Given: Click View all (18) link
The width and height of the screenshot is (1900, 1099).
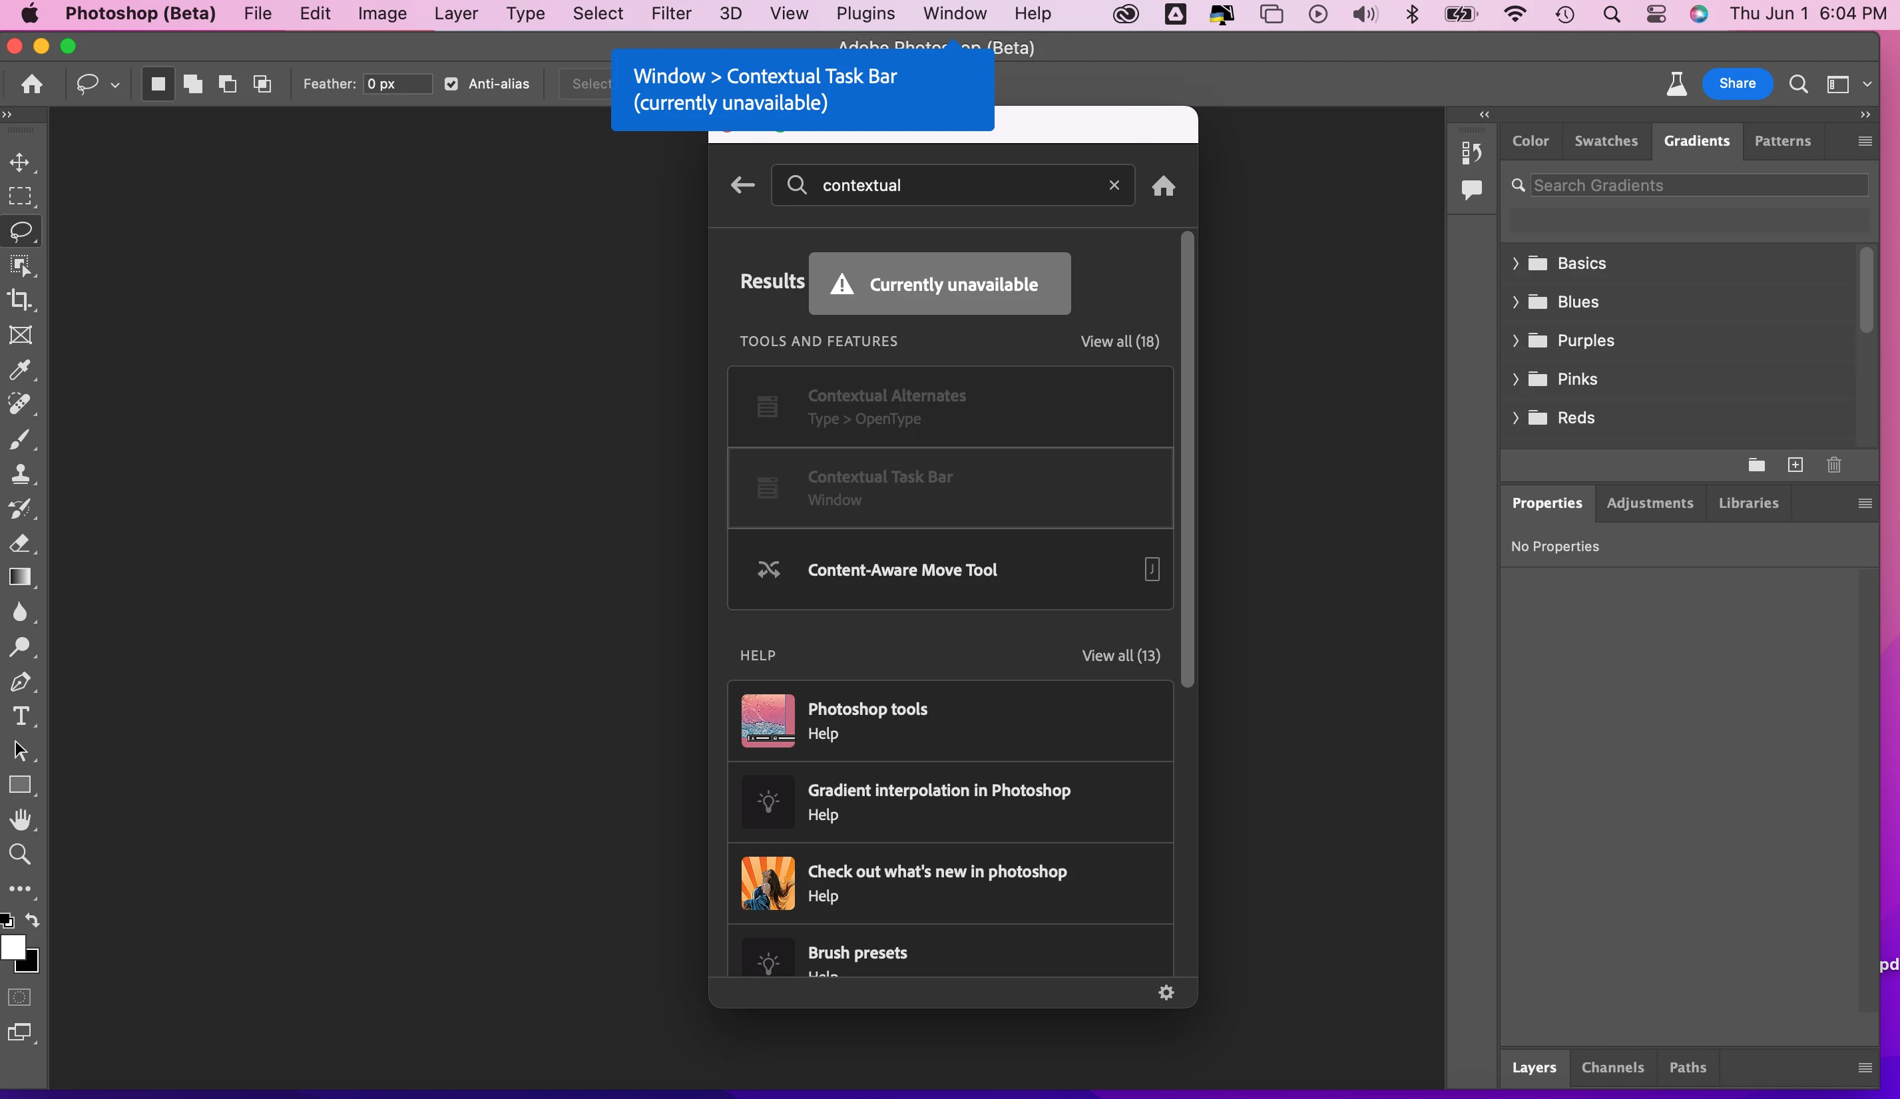Looking at the screenshot, I should tap(1120, 341).
